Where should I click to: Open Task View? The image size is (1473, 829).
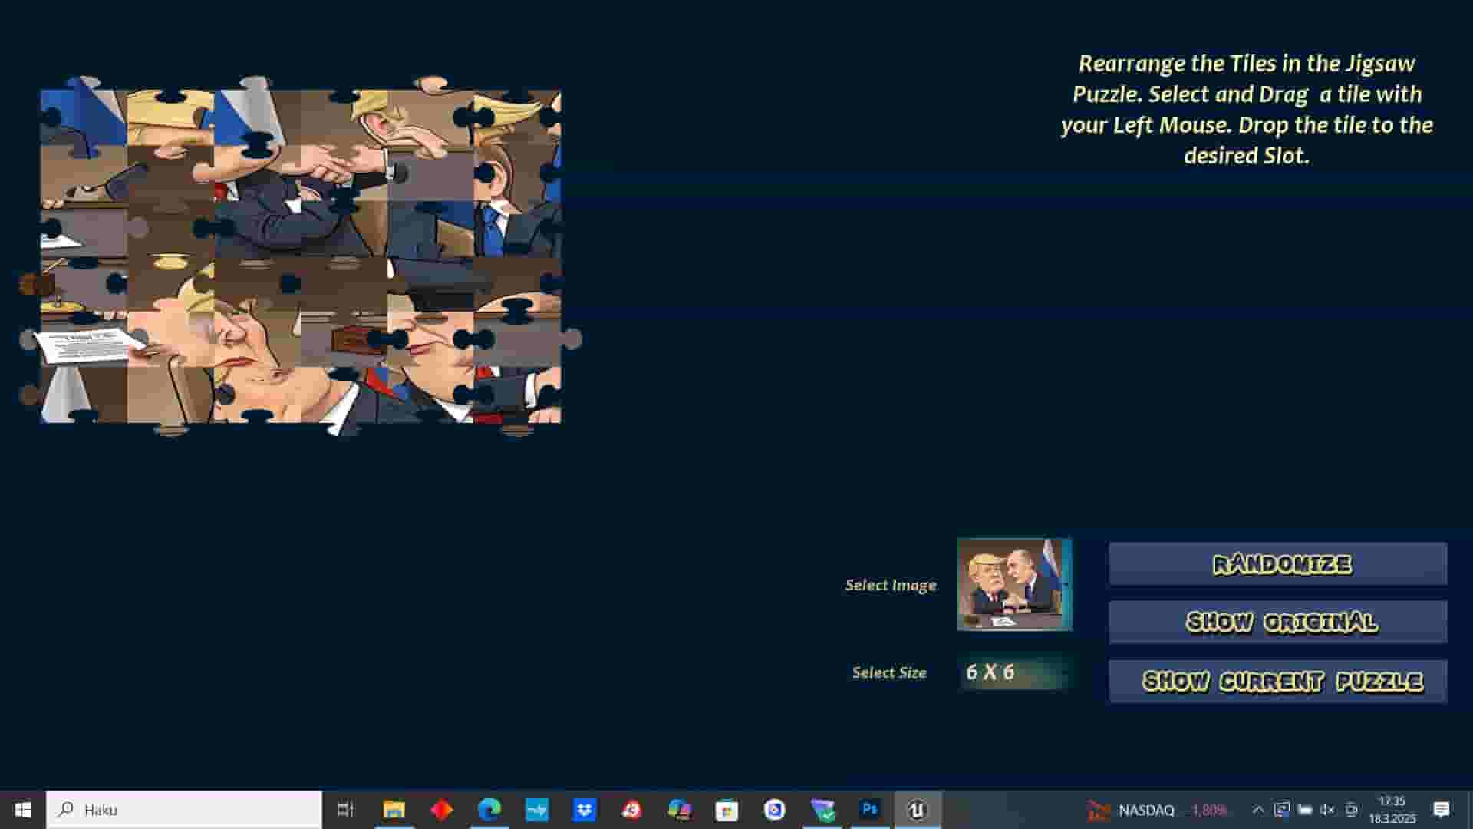pos(344,810)
